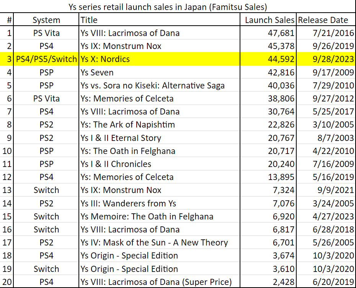Select release date 5/26/2005
356x288 pixels.
click(333, 242)
